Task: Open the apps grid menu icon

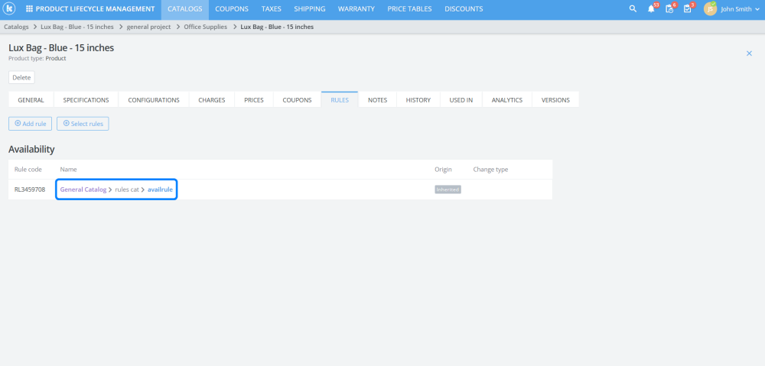Action: 29,8
